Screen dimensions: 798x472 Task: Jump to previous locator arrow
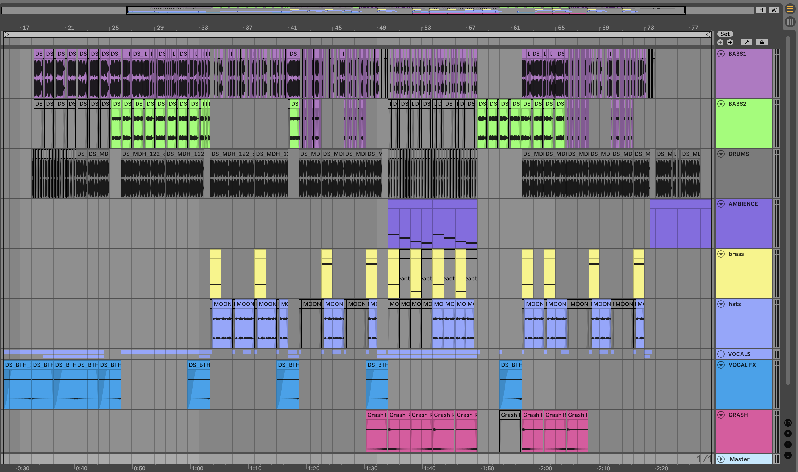(720, 42)
